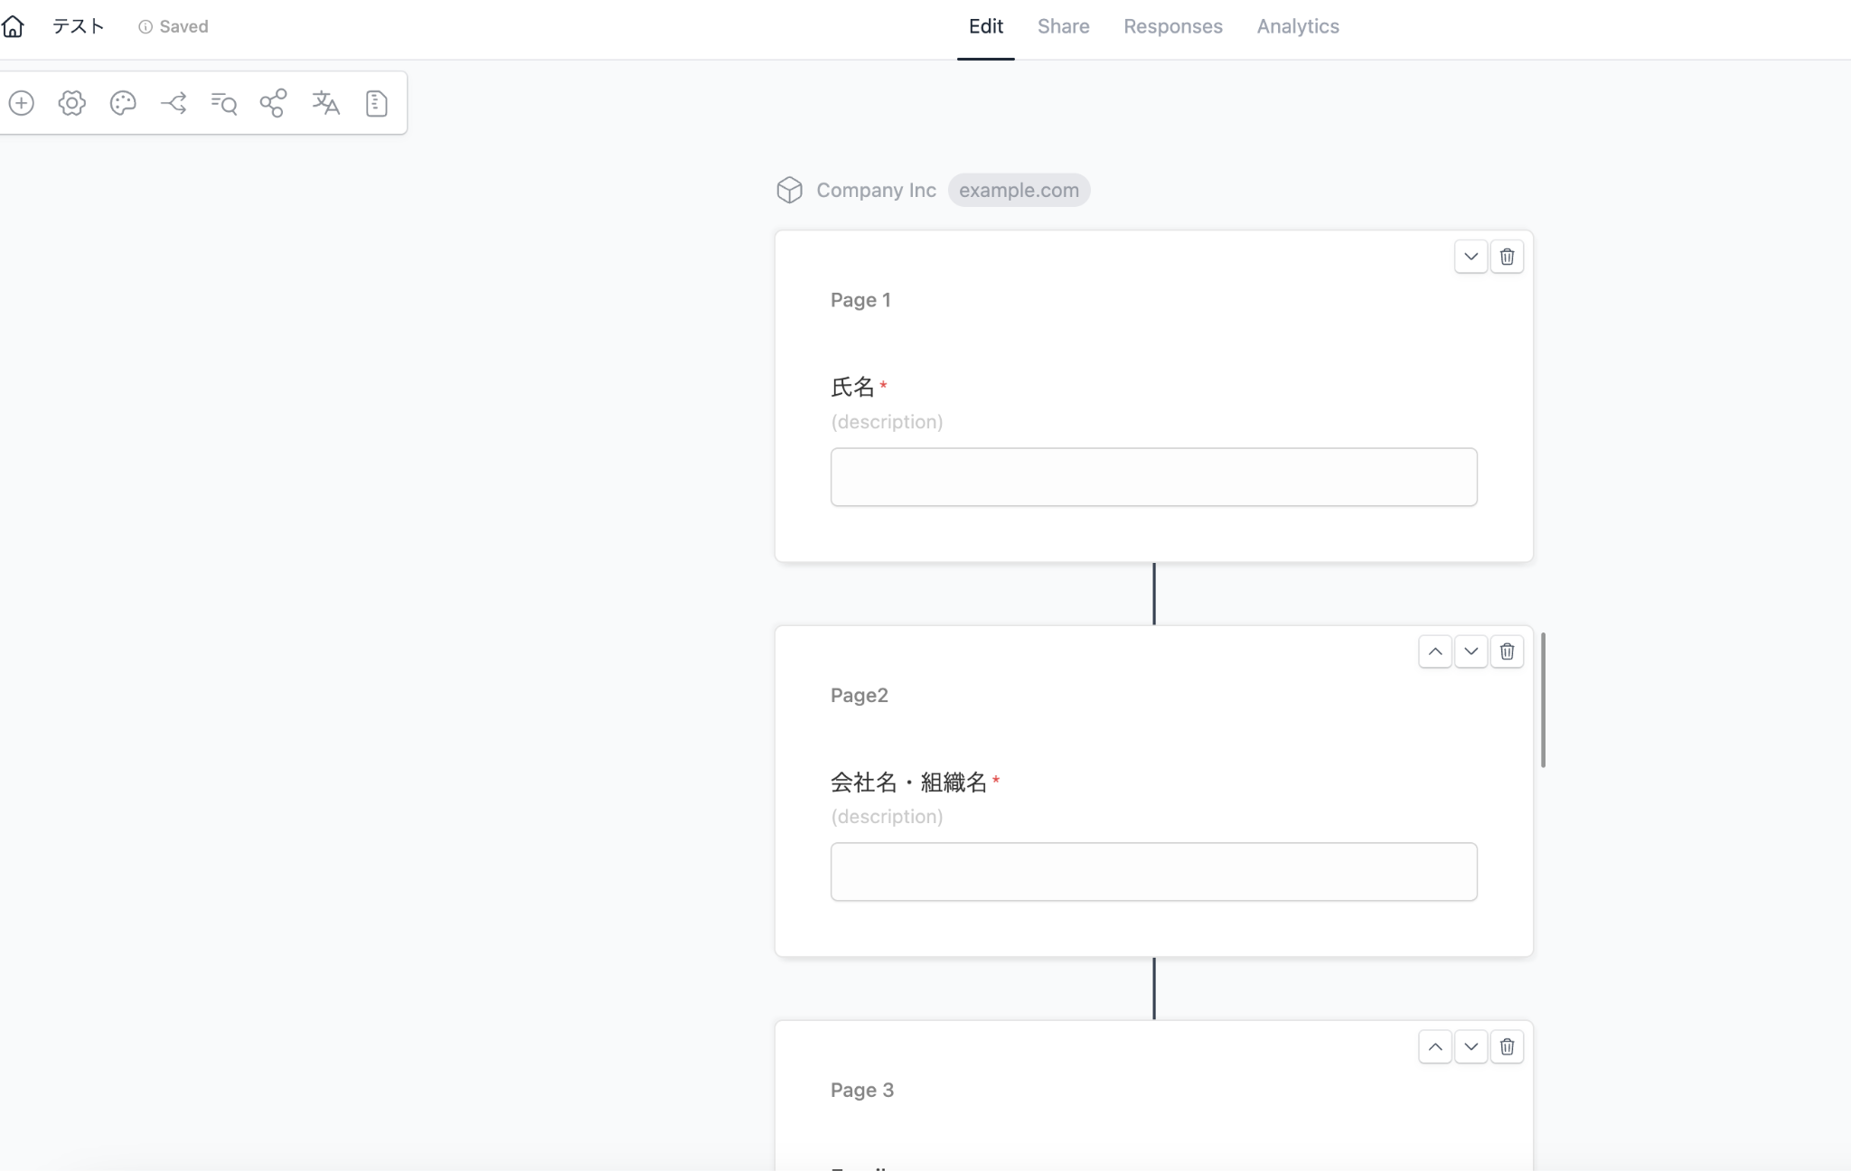Click the home icon
Viewport: 1851px width, 1171px height.
(13, 27)
